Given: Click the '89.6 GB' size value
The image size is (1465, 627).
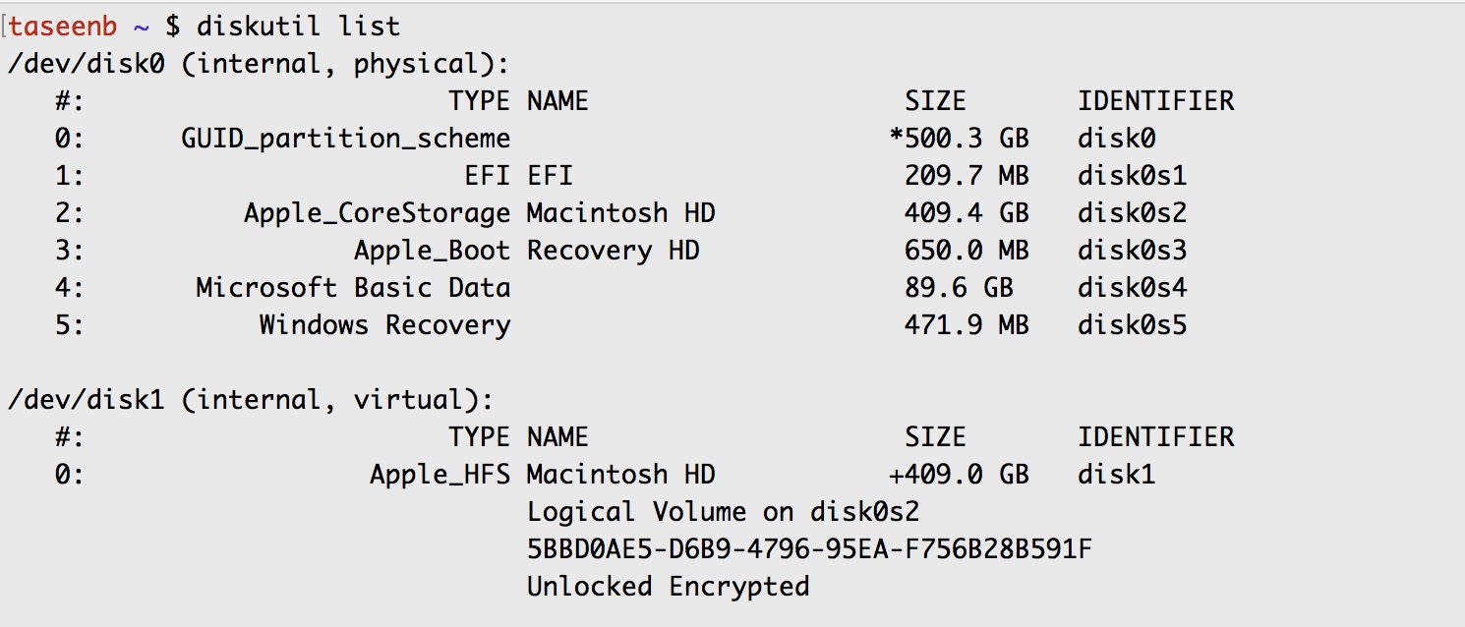Looking at the screenshot, I should pyautogui.click(x=959, y=288).
